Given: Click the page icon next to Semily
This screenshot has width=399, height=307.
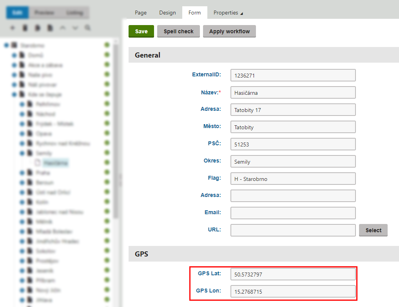Looking at the screenshot, I should [x=30, y=153].
